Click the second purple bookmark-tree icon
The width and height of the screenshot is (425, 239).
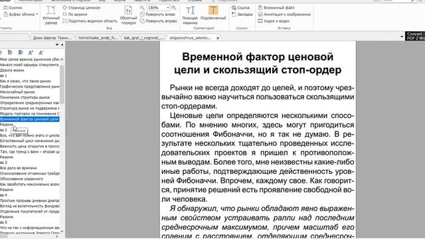pyautogui.click(x=21, y=52)
